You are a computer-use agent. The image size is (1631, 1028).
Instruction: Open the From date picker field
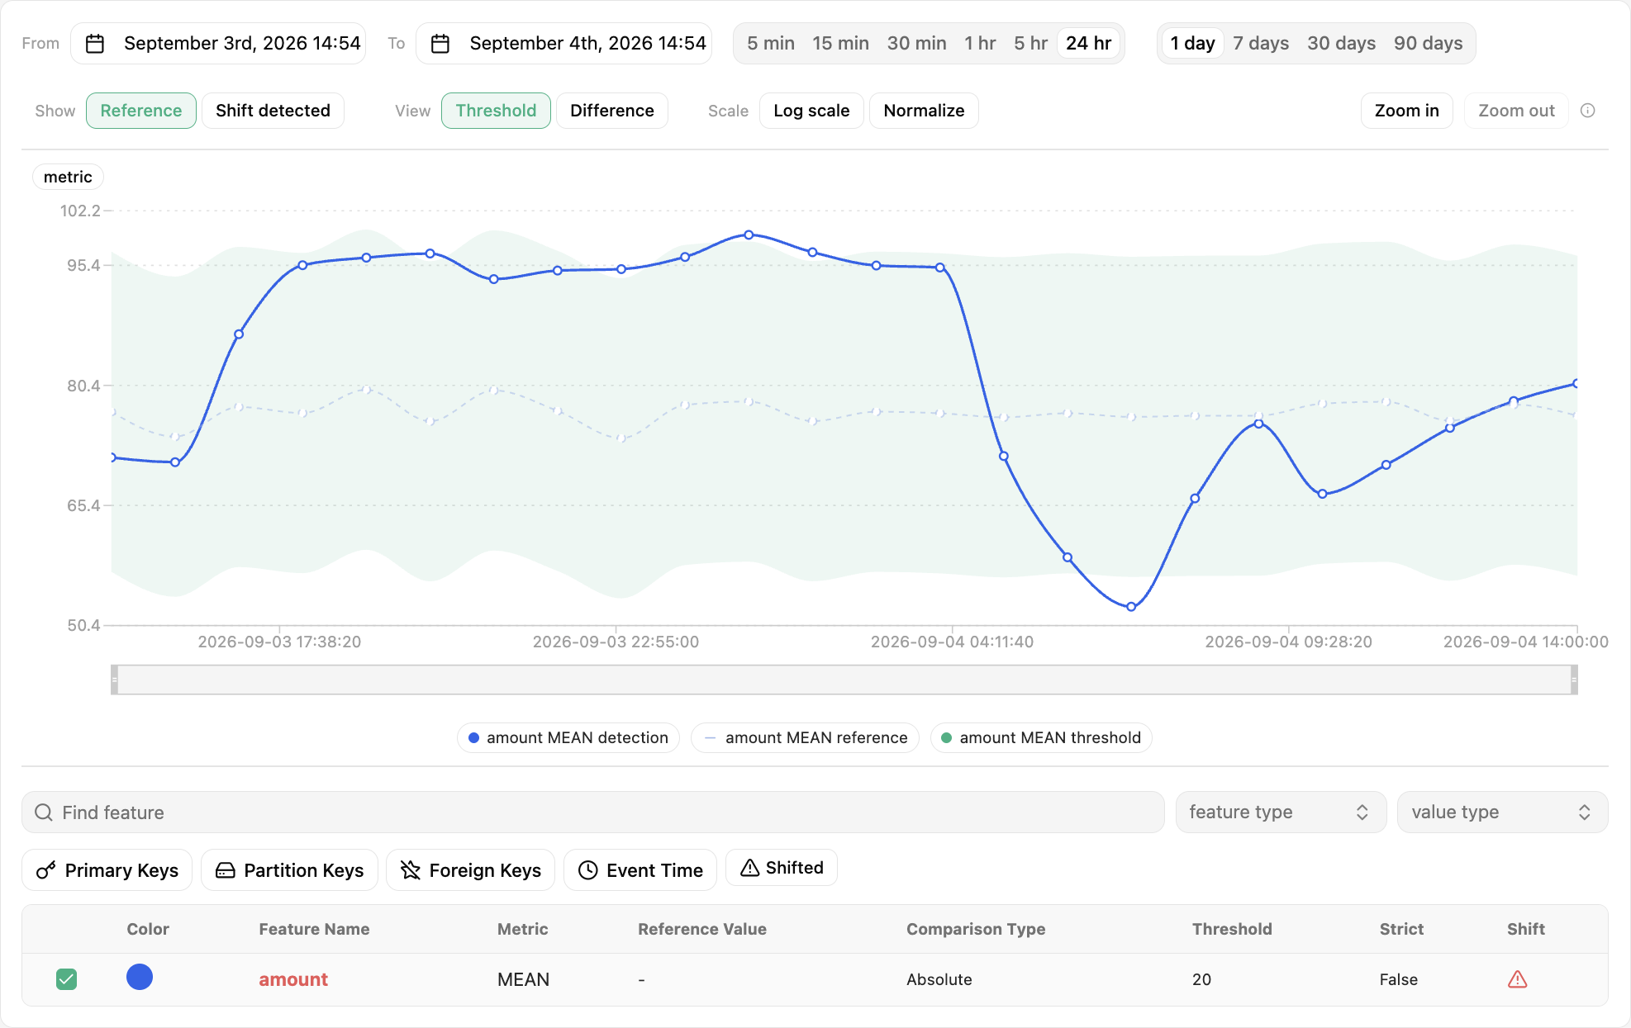click(219, 44)
